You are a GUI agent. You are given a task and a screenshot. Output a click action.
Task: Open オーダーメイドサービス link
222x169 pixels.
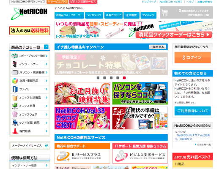(x=30, y=145)
